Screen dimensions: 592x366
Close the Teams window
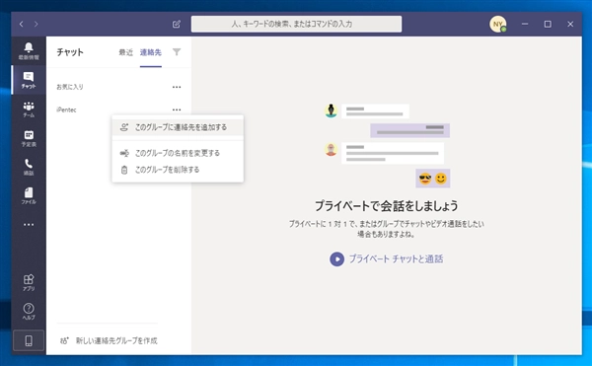[570, 24]
